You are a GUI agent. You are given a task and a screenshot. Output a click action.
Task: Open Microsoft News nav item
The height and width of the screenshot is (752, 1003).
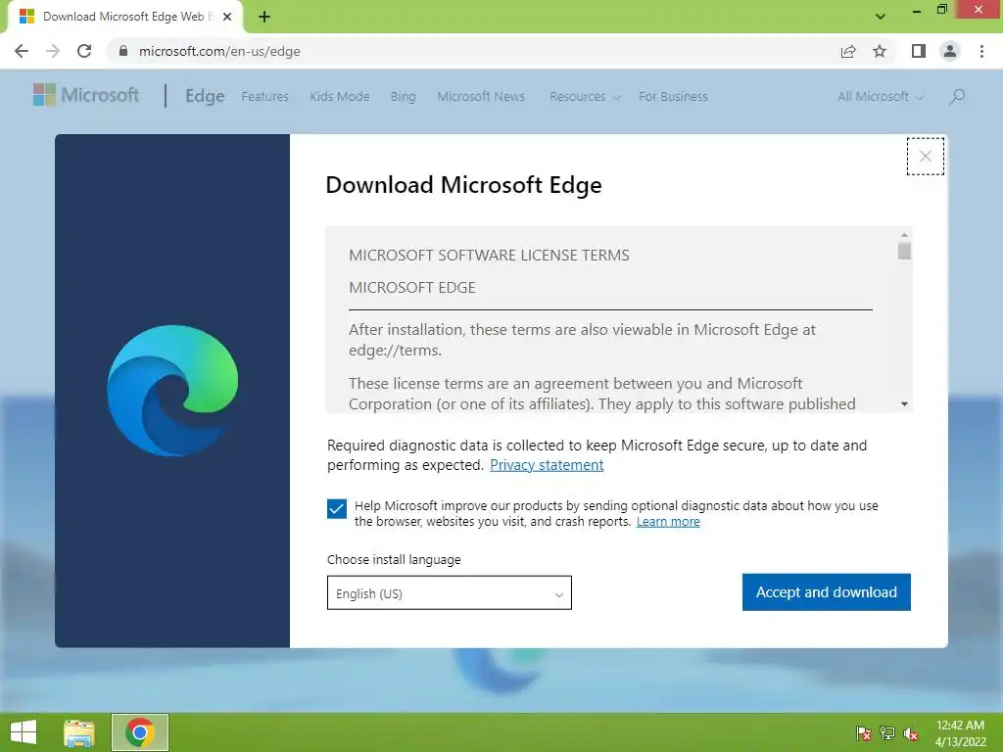tap(481, 97)
